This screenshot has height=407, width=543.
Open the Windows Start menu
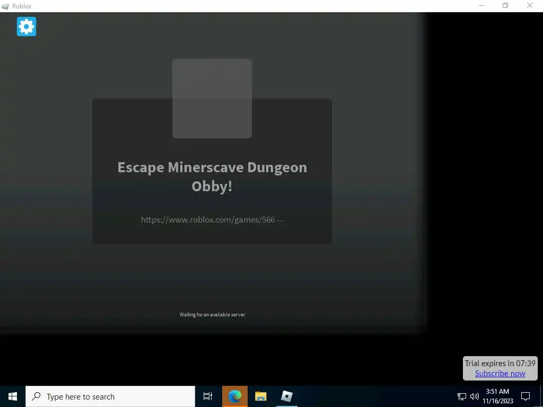[x=13, y=396]
